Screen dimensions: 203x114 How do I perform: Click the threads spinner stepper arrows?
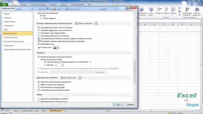click(x=62, y=65)
